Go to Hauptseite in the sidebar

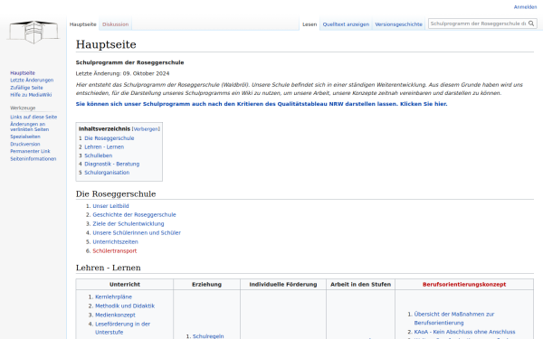click(x=23, y=73)
